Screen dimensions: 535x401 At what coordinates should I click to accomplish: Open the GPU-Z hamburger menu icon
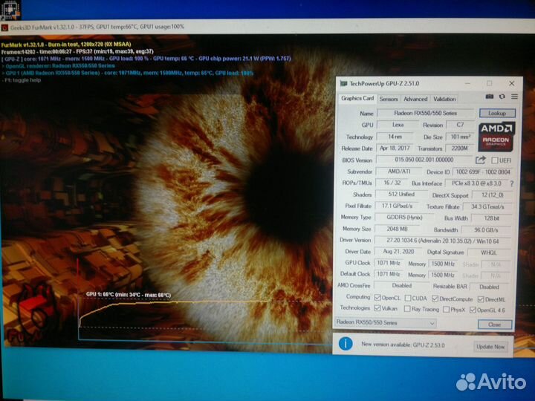tap(514, 97)
